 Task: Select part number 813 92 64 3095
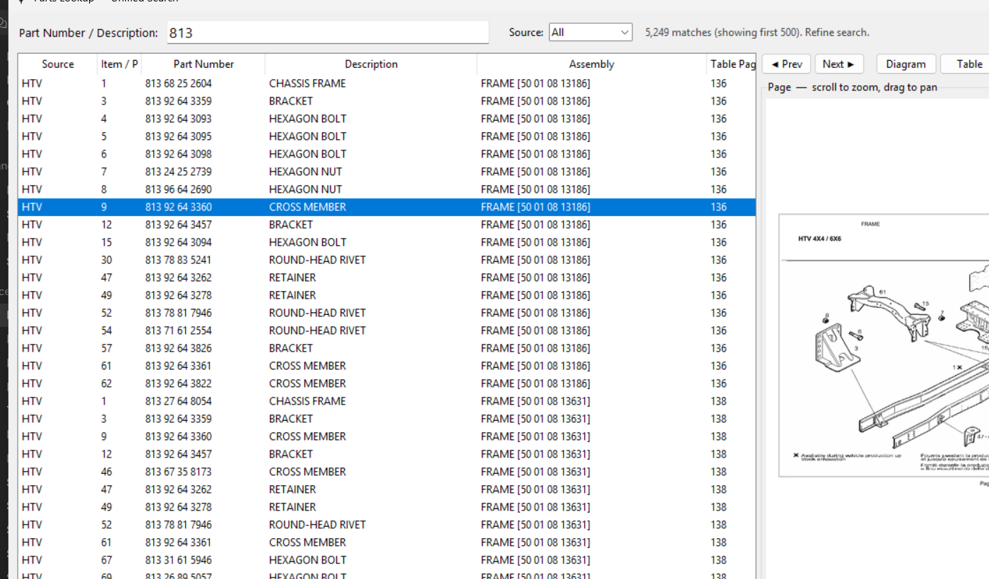pos(179,136)
